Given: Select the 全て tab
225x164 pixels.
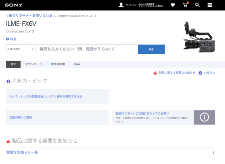Looking at the screenshot, I should (x=13, y=64).
